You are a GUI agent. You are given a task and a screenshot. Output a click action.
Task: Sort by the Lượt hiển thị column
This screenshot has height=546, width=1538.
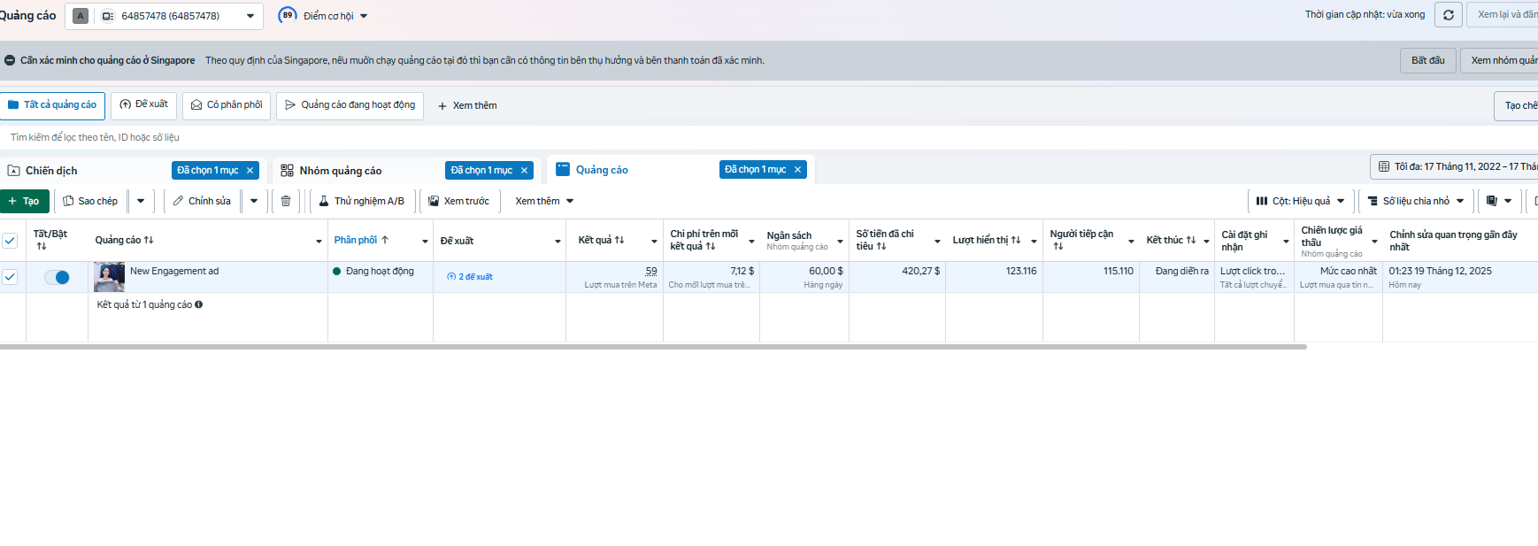tap(1016, 240)
